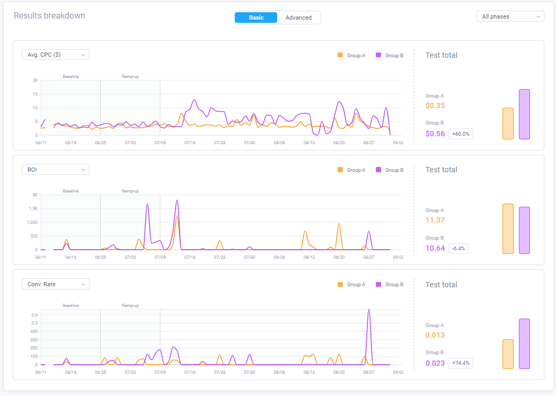The height and width of the screenshot is (396, 556).
Task: Click Group B conversion rate 0.023
Action: pos(435,363)
